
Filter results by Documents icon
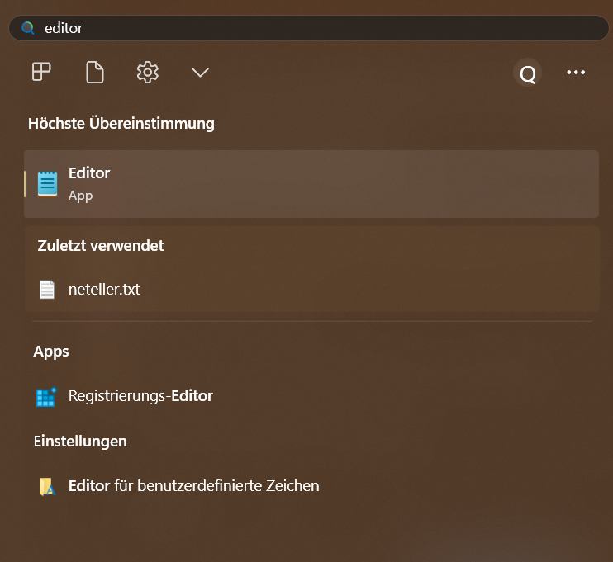tap(95, 73)
